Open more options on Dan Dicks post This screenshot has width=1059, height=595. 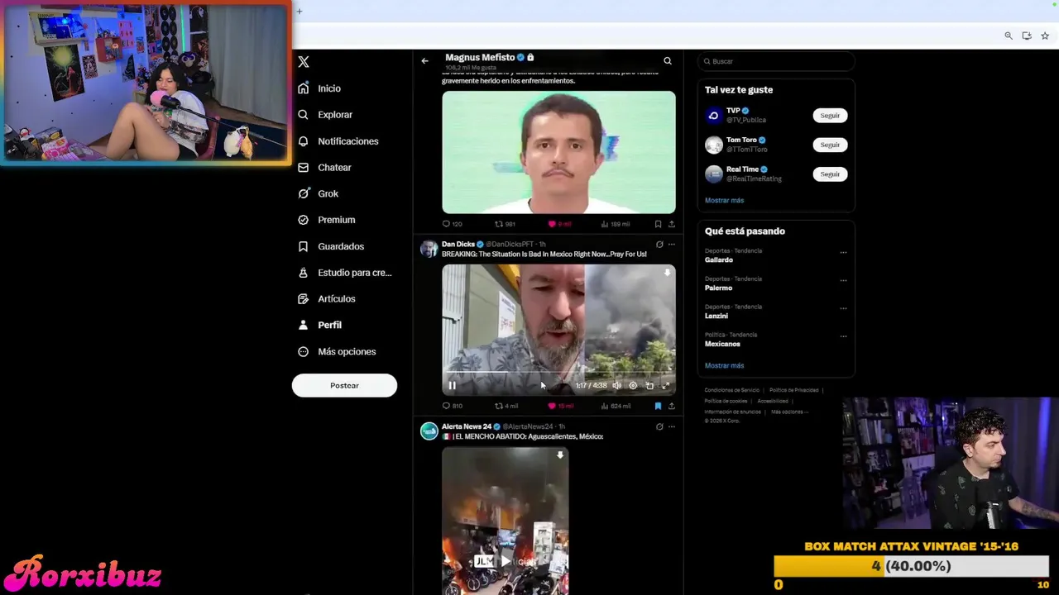tap(671, 245)
